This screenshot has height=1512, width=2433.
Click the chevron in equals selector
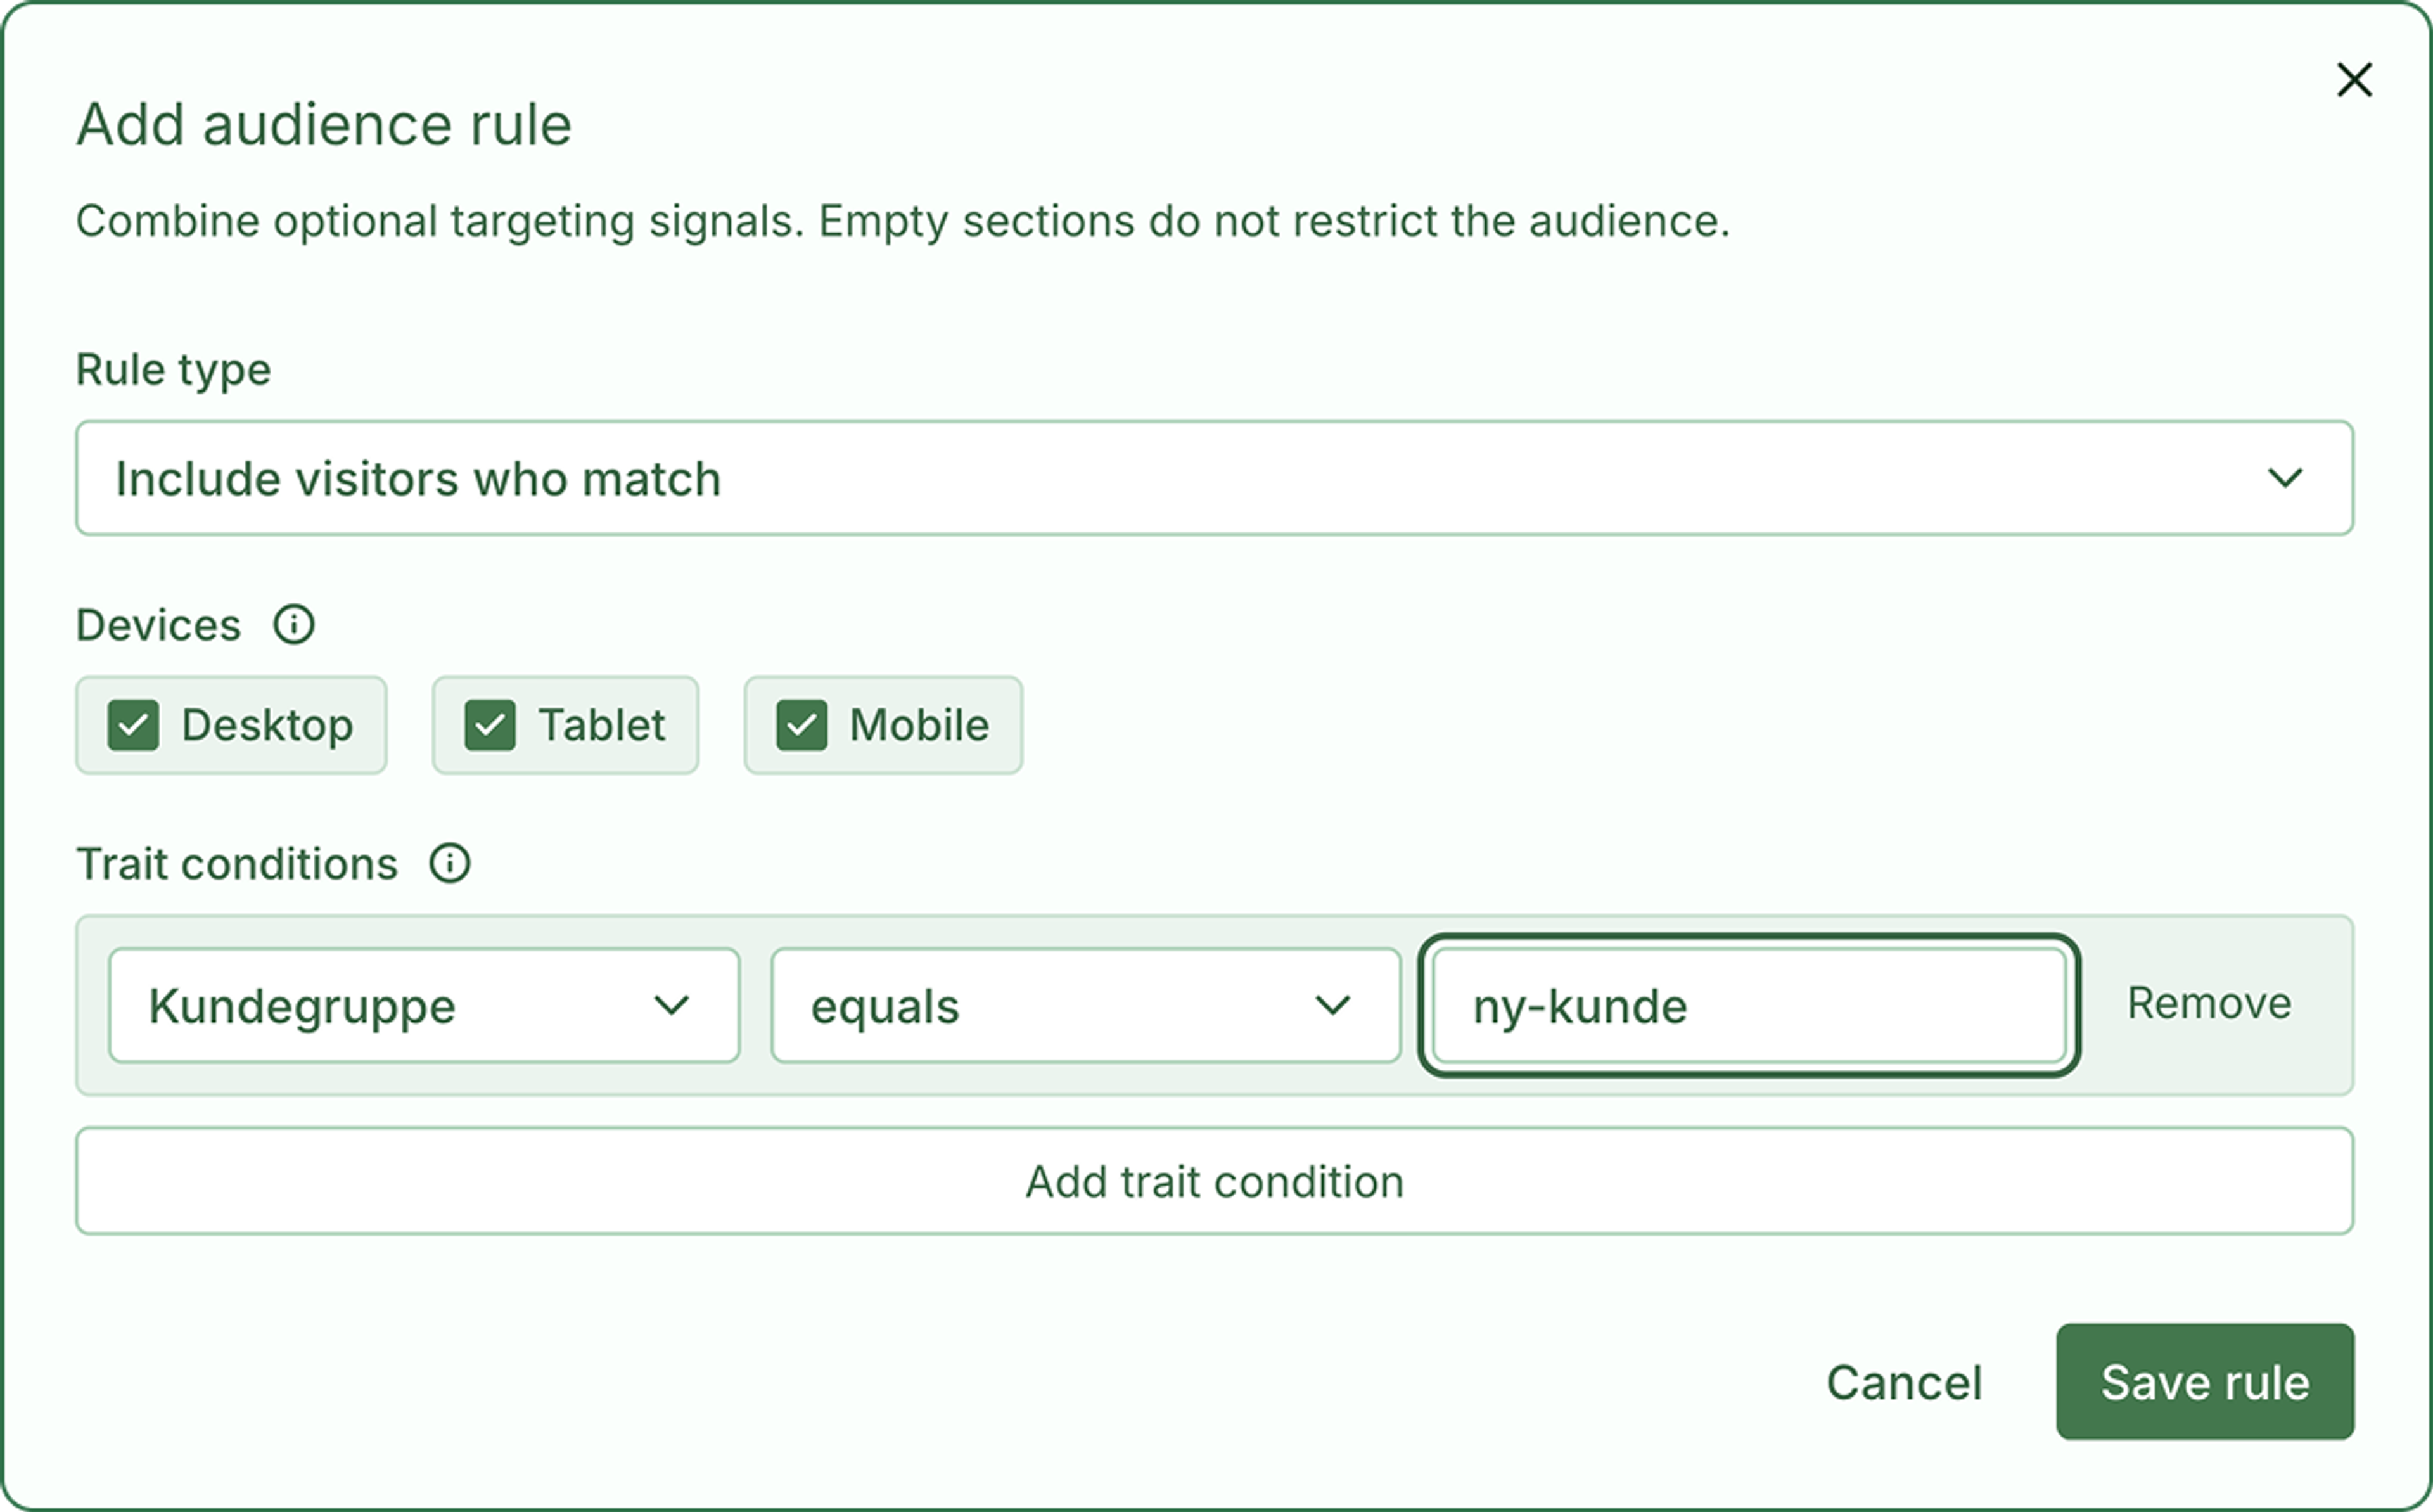click(1332, 1004)
